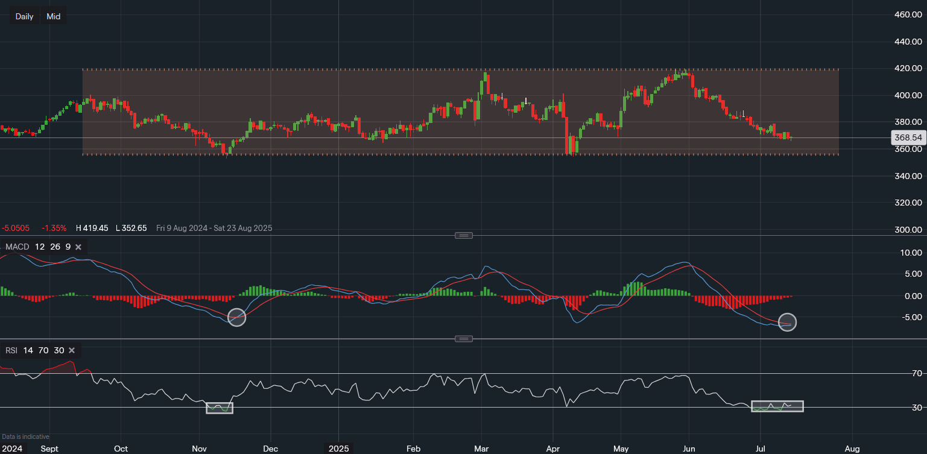Select the highlighted RSI oversold box in July
The width and height of the screenshot is (927, 454).
click(777, 406)
